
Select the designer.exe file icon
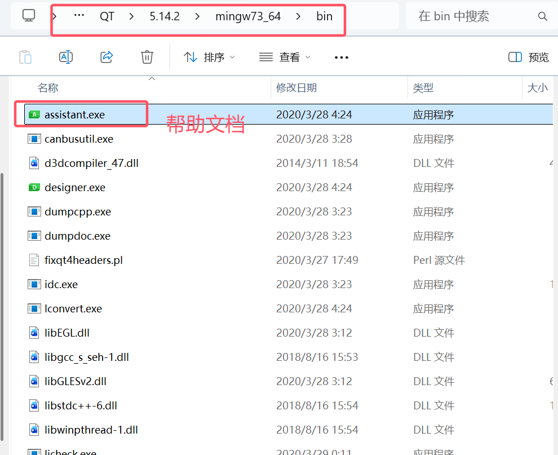click(34, 187)
